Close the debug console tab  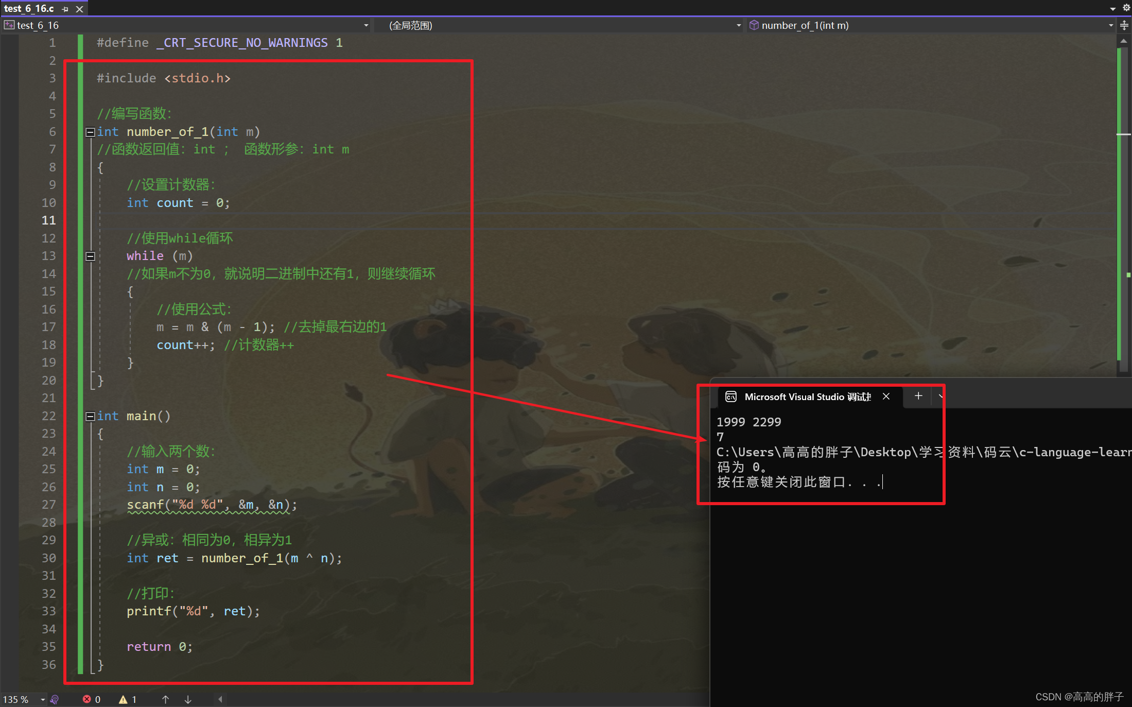click(x=886, y=396)
